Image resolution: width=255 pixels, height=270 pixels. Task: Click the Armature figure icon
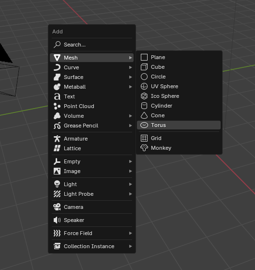[x=57, y=139]
